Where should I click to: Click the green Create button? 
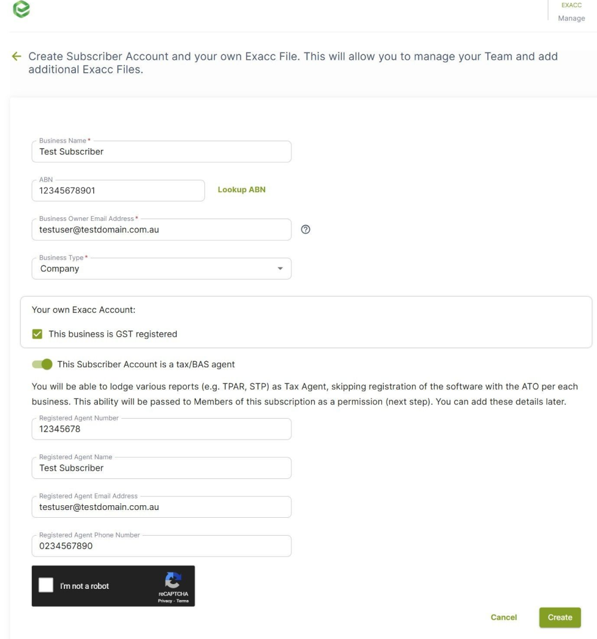(x=560, y=618)
